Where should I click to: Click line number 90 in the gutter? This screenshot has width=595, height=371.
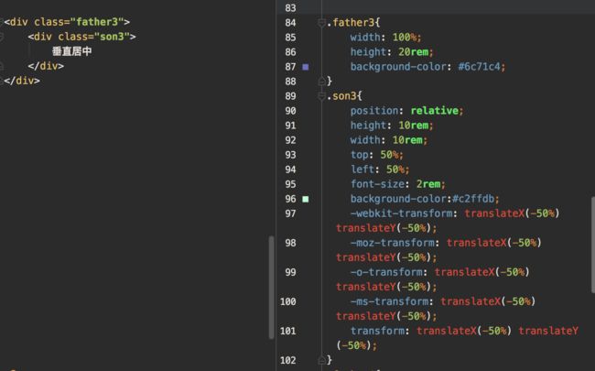tap(291, 111)
